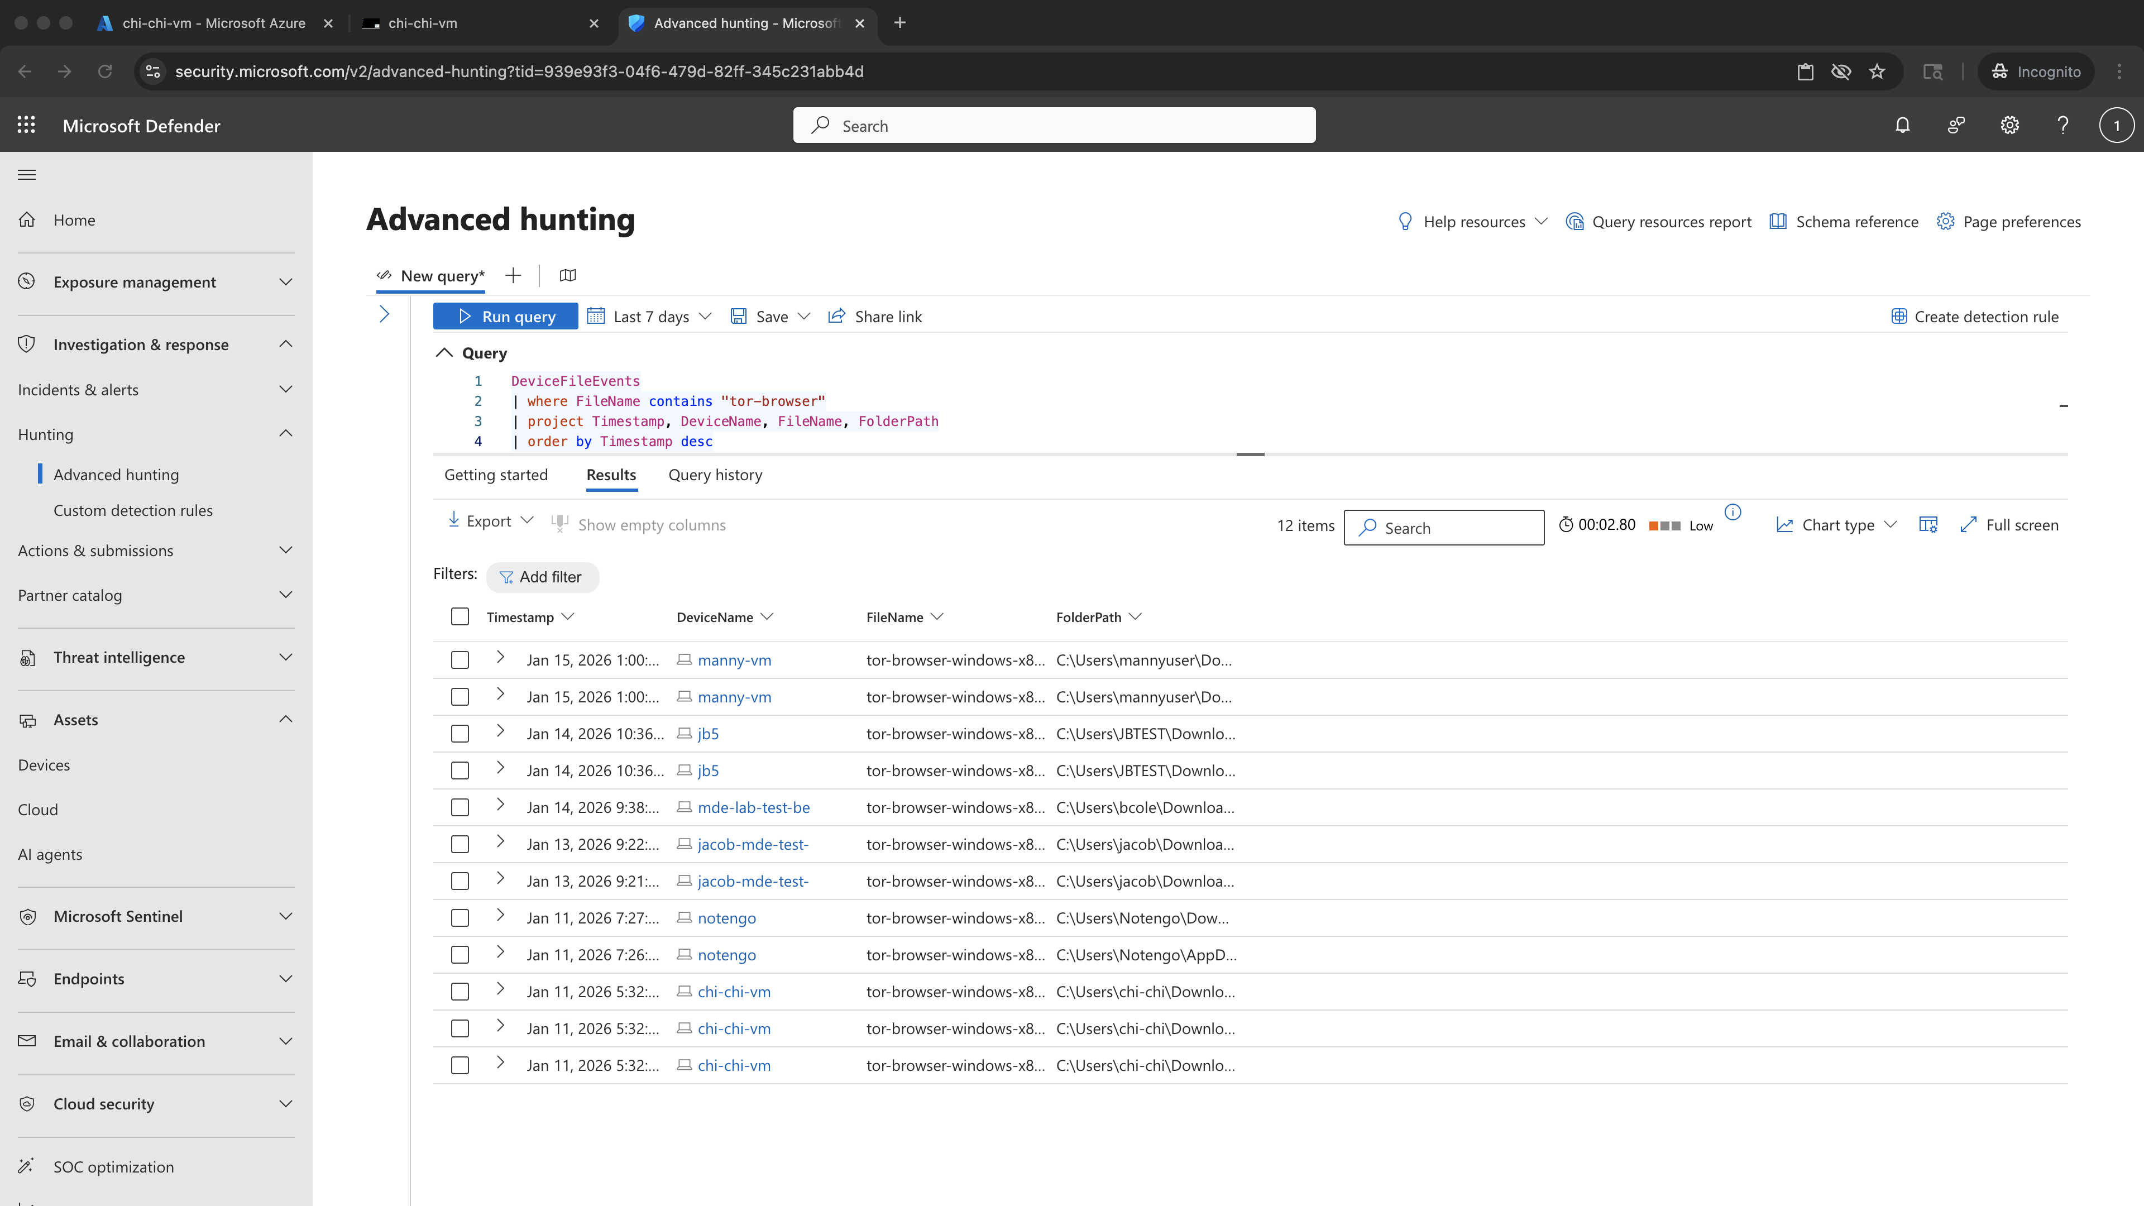The height and width of the screenshot is (1206, 2144).
Task: Click the Share link icon
Action: click(836, 316)
